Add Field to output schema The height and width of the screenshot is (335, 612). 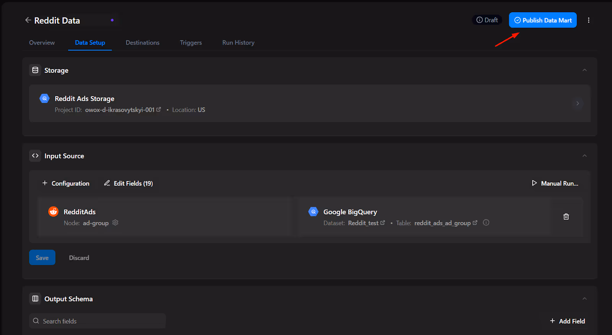pos(567,321)
